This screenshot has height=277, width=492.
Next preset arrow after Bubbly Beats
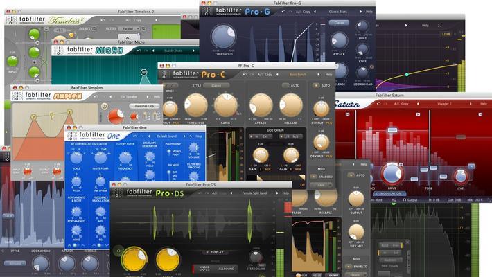tap(193, 51)
